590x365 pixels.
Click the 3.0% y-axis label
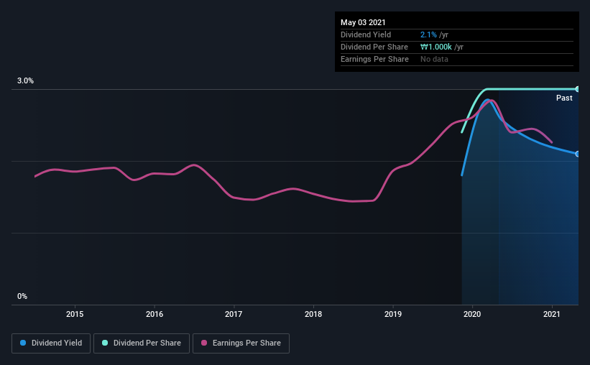(26, 81)
